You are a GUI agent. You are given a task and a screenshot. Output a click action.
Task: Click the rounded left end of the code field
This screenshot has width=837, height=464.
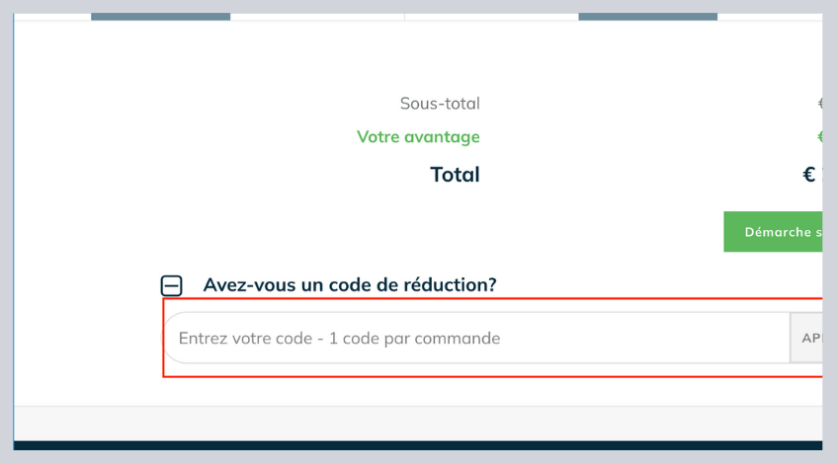(x=170, y=339)
